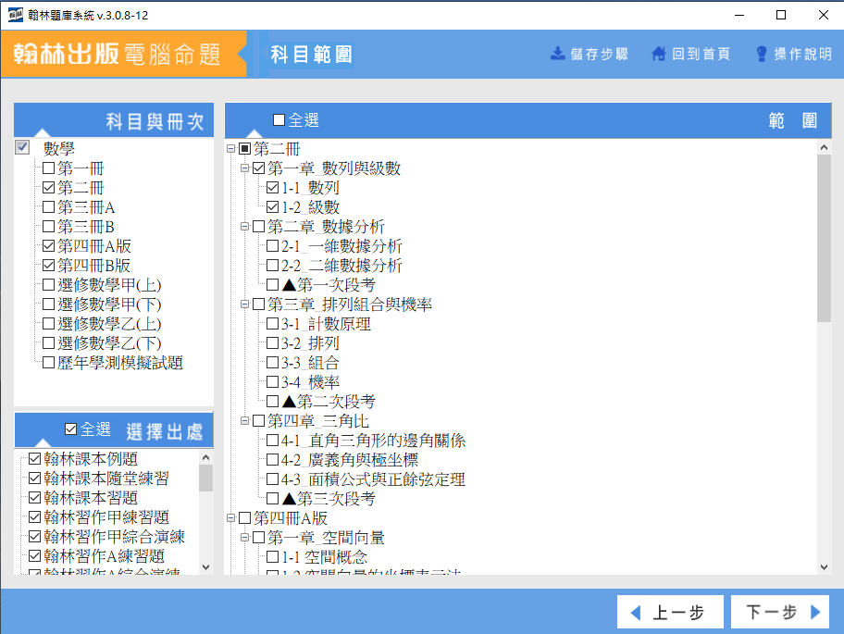Check 4-1_直角三角形的邊角關係
Image resolution: width=844 pixels, height=634 pixels.
point(272,441)
